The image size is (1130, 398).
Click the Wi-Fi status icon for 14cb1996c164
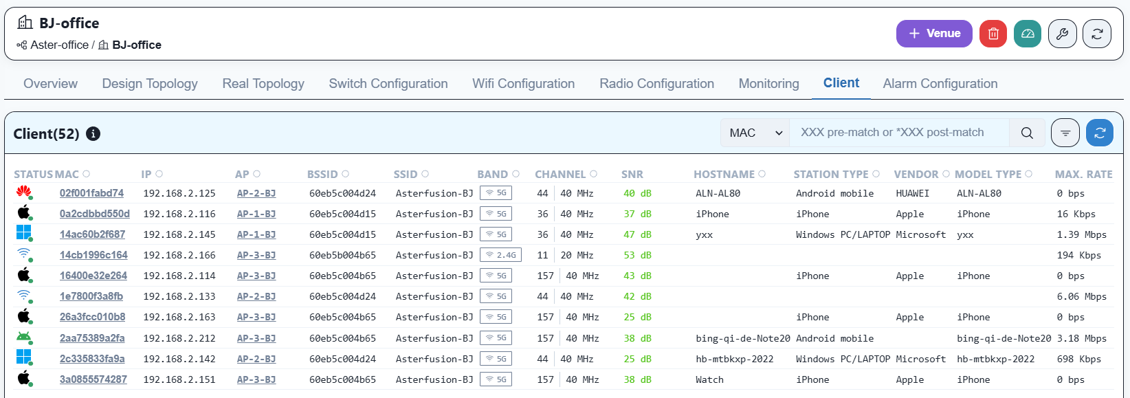click(x=24, y=254)
